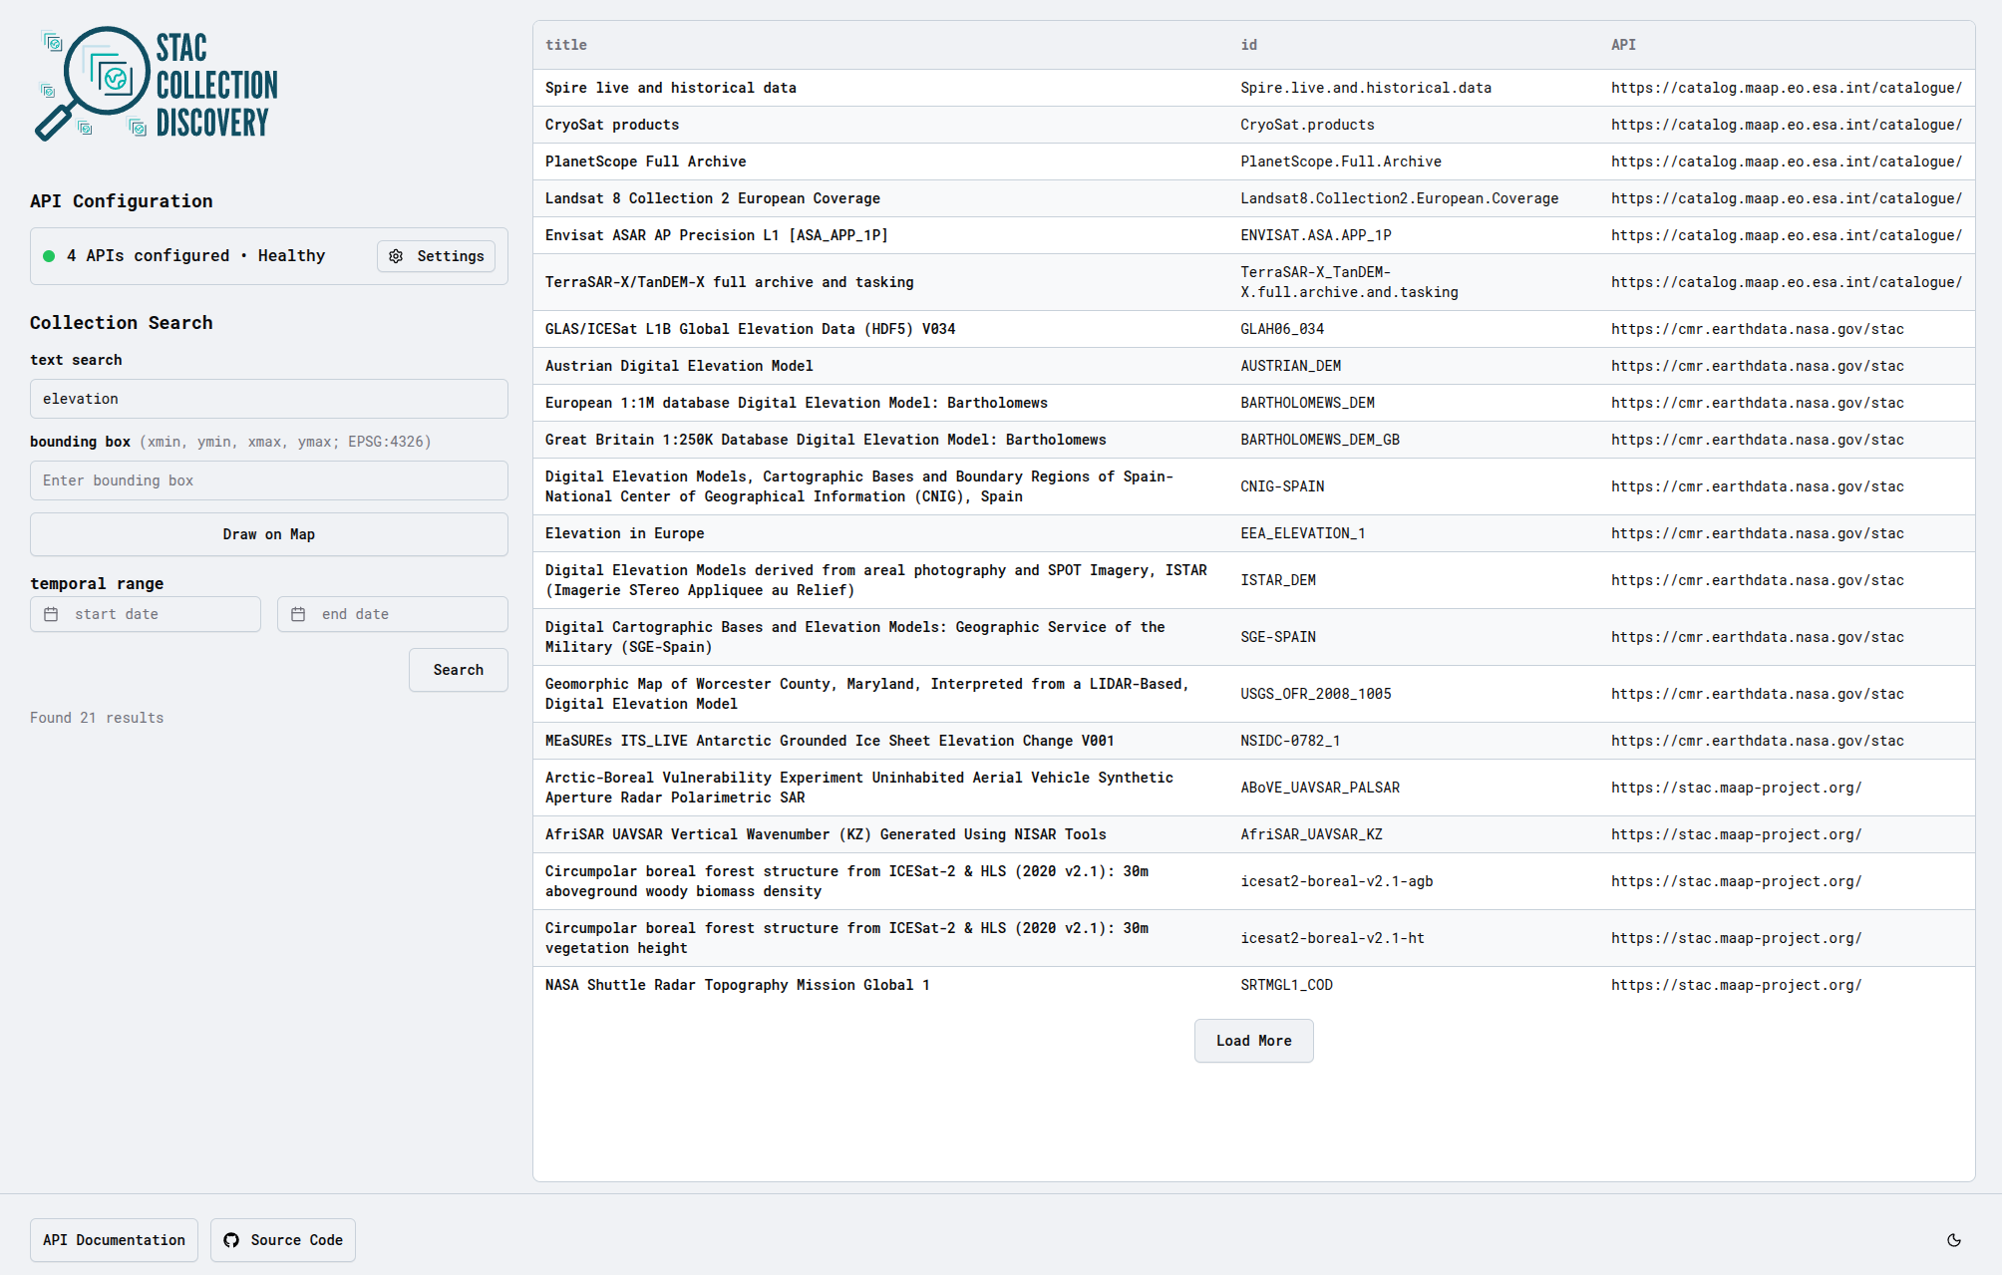Select Great Britain 1:250K Database row
Screen dimensions: 2002x1275
(x=1254, y=440)
